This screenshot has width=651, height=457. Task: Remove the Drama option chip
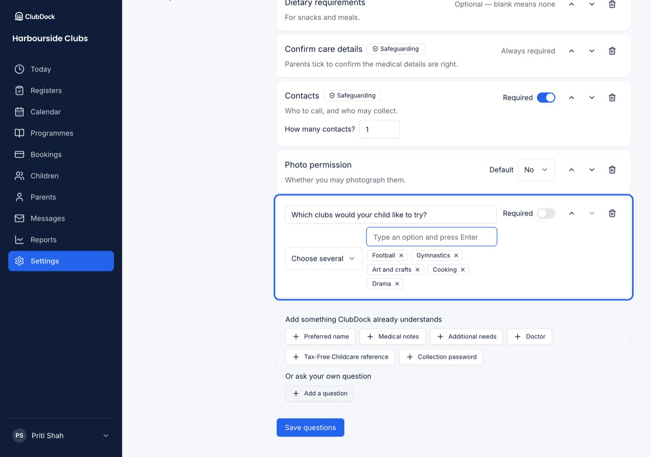pyautogui.click(x=397, y=284)
